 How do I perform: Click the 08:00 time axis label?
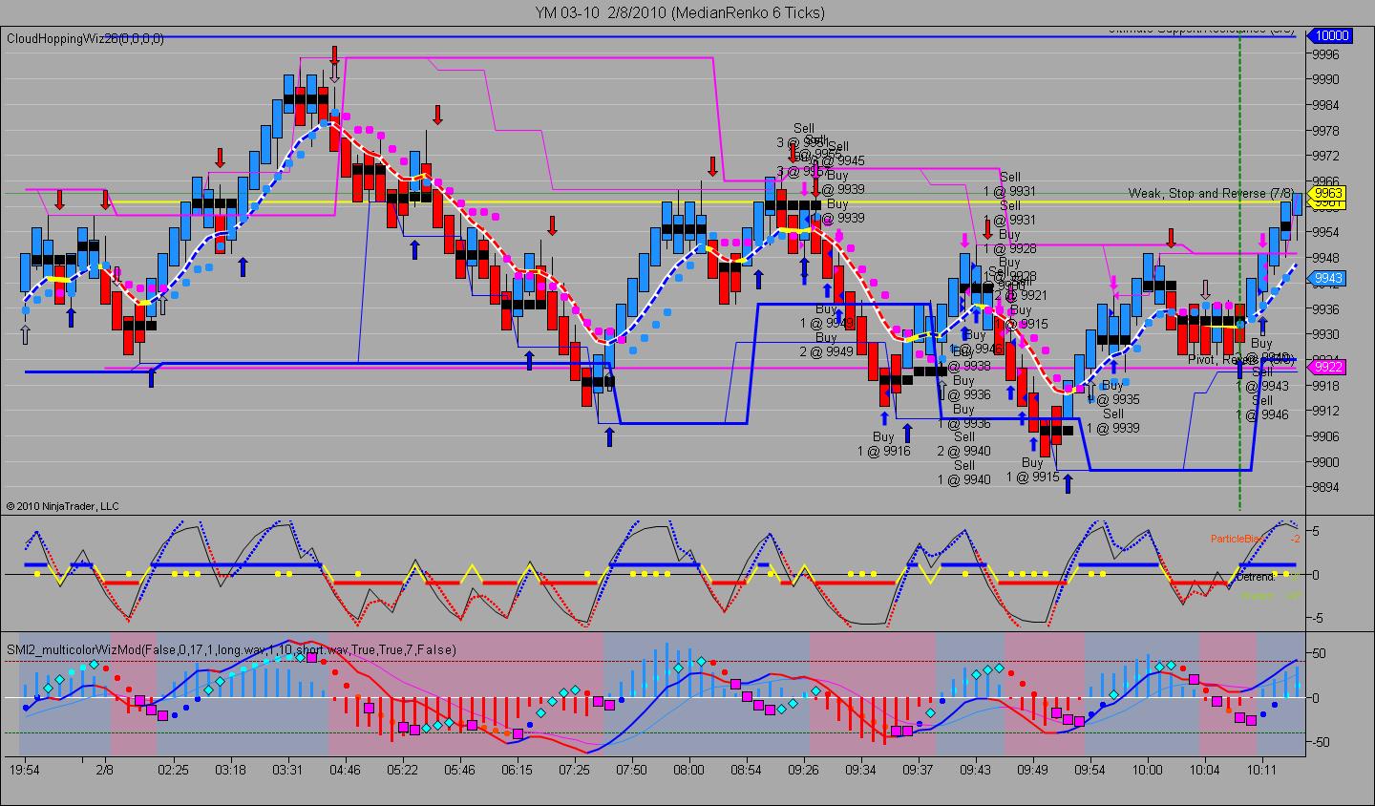(x=688, y=769)
